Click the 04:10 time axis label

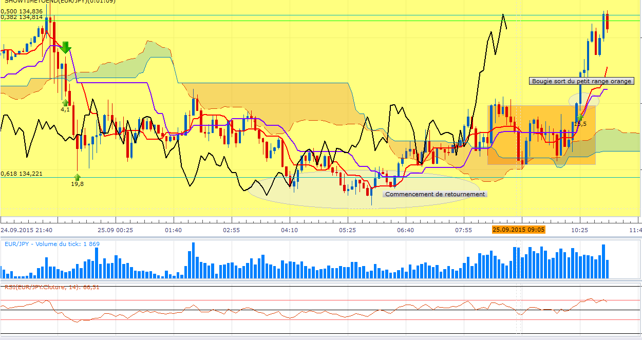click(x=290, y=230)
